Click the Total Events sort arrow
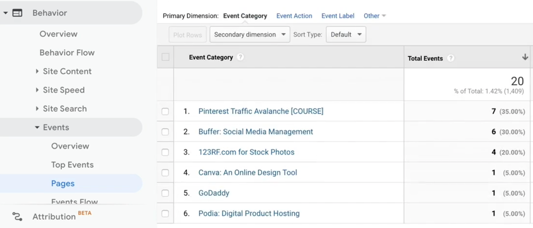Image resolution: width=533 pixels, height=228 pixels. point(525,57)
